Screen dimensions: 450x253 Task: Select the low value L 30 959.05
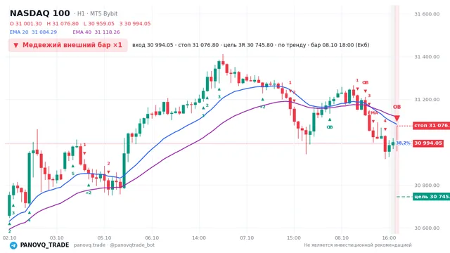coord(99,23)
